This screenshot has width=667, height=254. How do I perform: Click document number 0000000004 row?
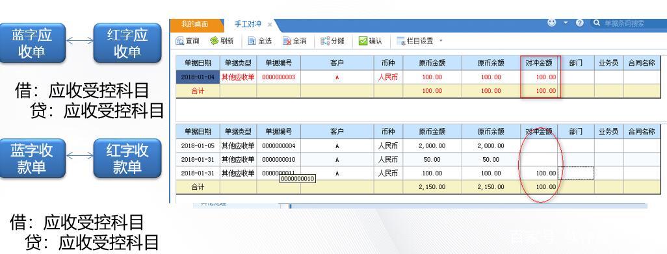pyautogui.click(x=279, y=146)
